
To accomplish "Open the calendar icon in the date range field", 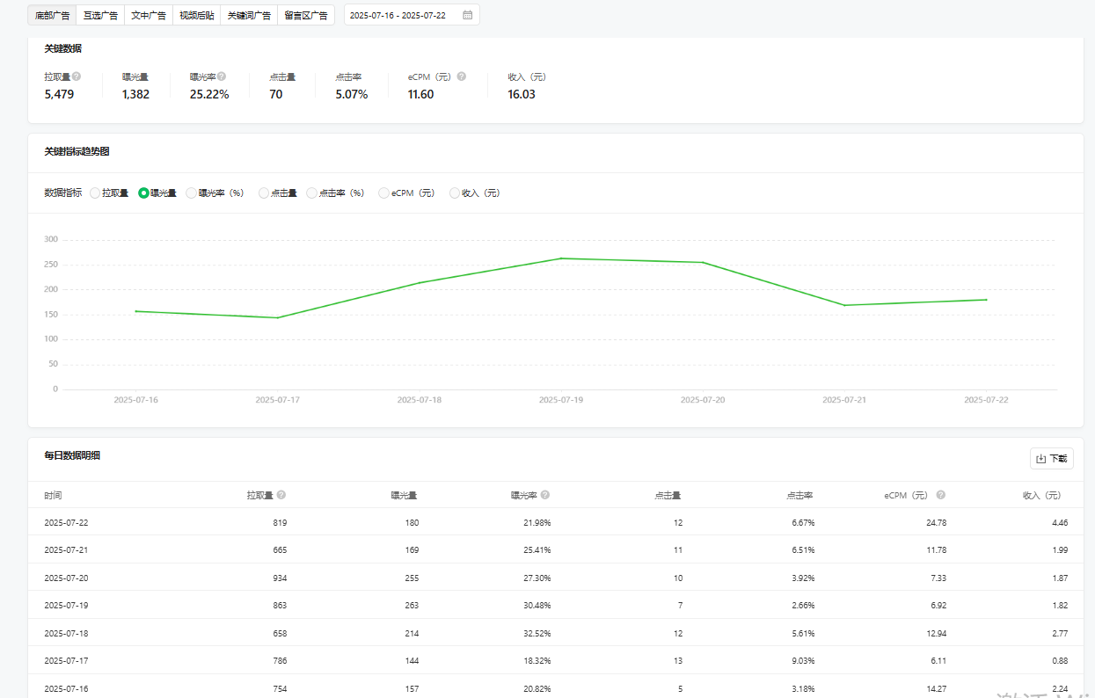I will (x=467, y=15).
